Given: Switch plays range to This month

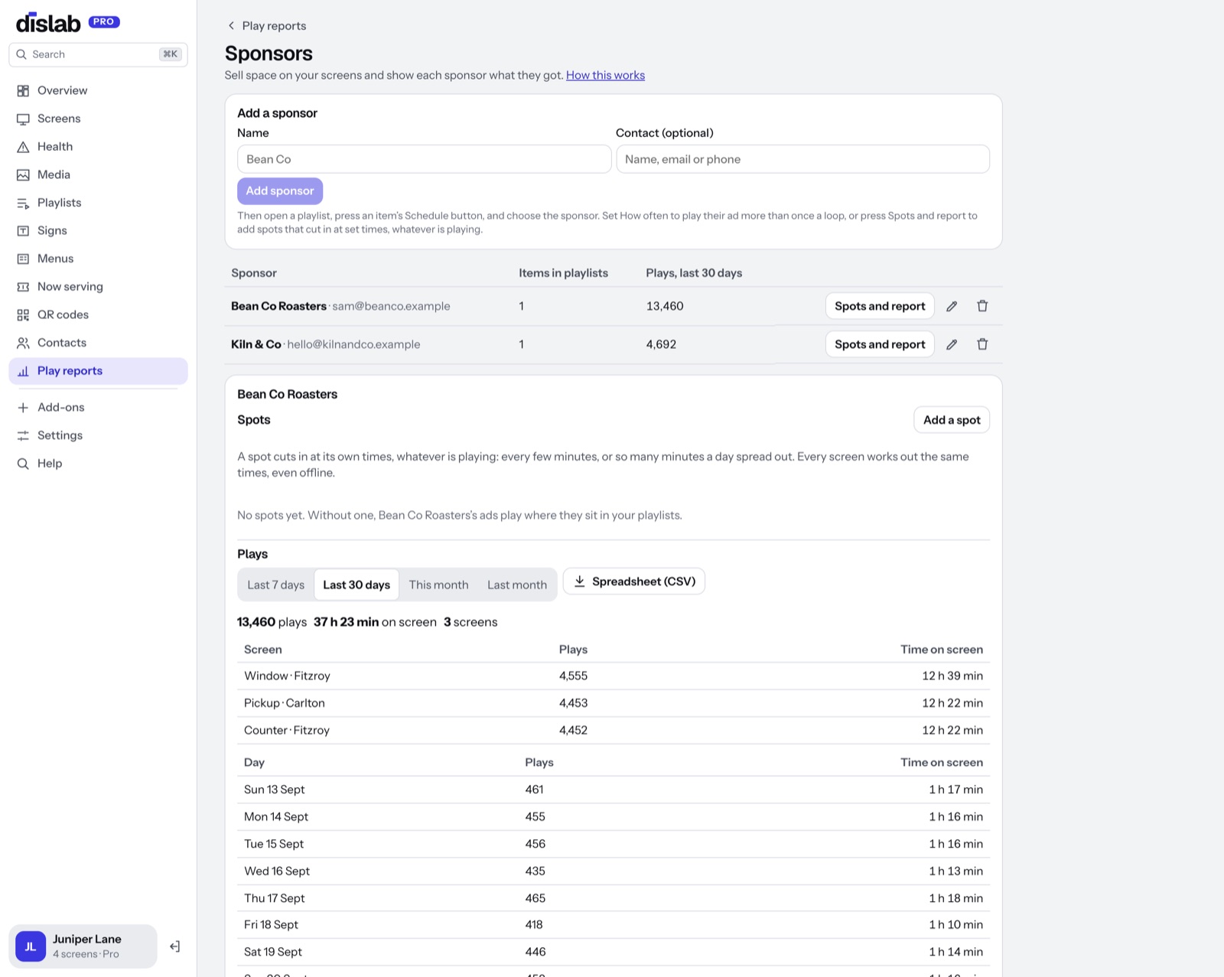Looking at the screenshot, I should pos(438,585).
